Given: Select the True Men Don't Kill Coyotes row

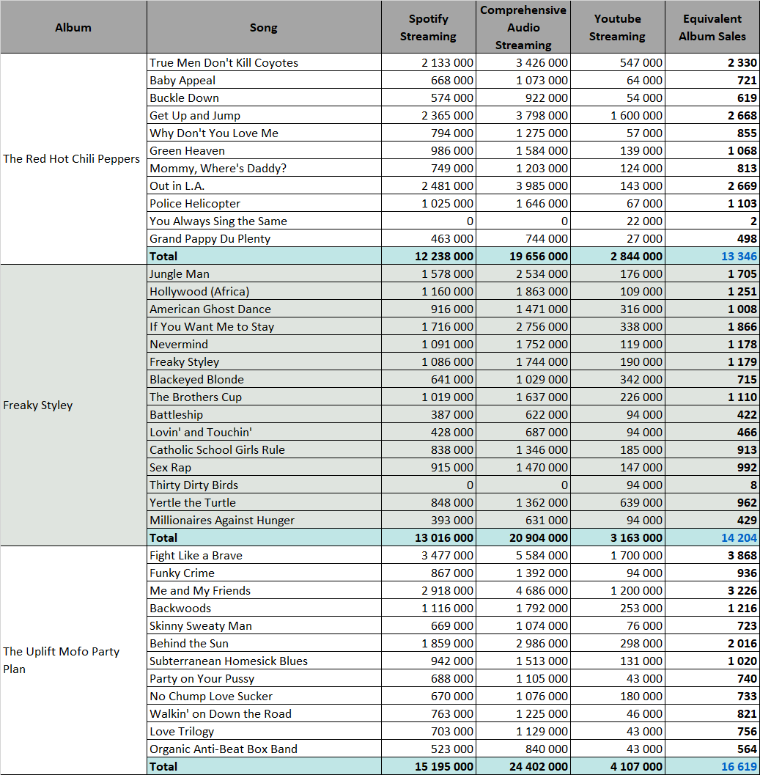Looking at the screenshot, I should pyautogui.click(x=264, y=63).
